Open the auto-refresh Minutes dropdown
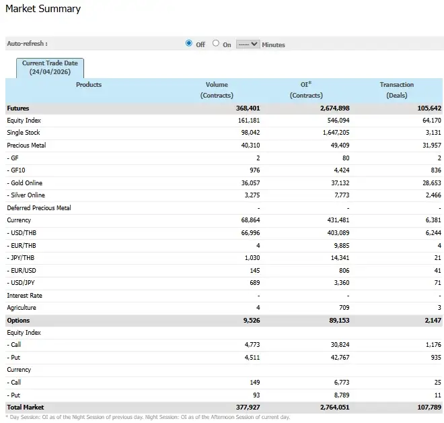 (248, 44)
